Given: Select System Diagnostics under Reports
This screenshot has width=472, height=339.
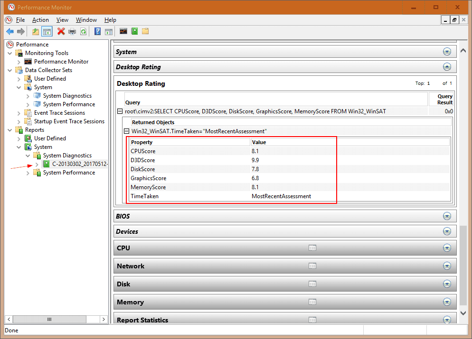Looking at the screenshot, I should tap(67, 156).
